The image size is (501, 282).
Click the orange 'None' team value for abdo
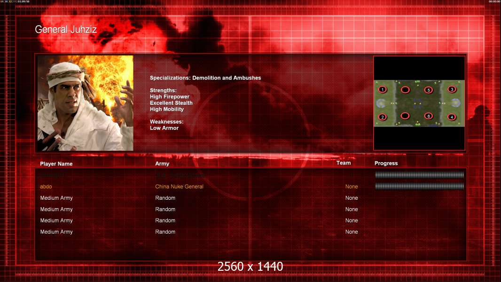click(352, 187)
